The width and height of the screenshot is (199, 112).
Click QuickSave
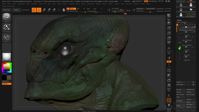(x=127, y=1)
